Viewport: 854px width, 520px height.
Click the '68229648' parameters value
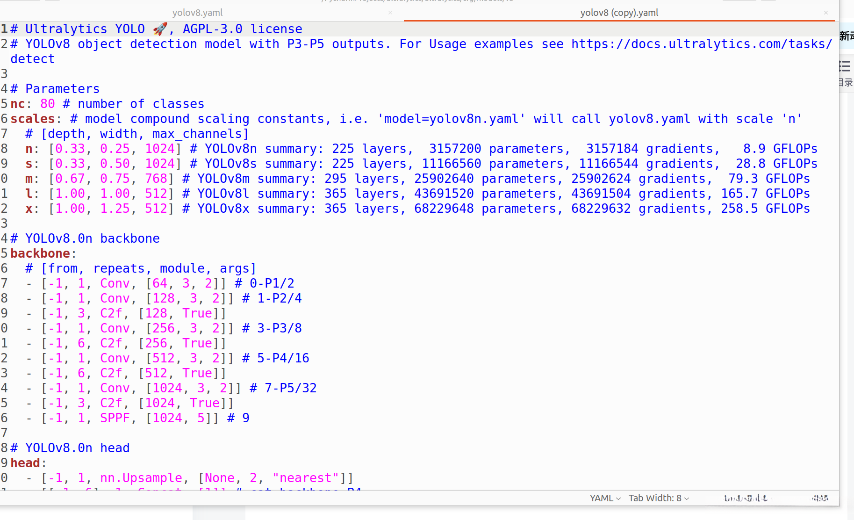click(x=444, y=209)
